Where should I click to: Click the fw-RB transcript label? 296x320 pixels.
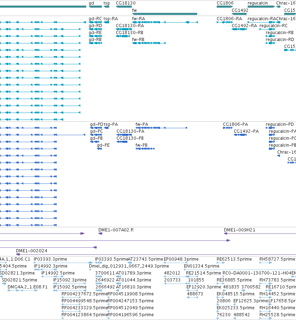138,40
